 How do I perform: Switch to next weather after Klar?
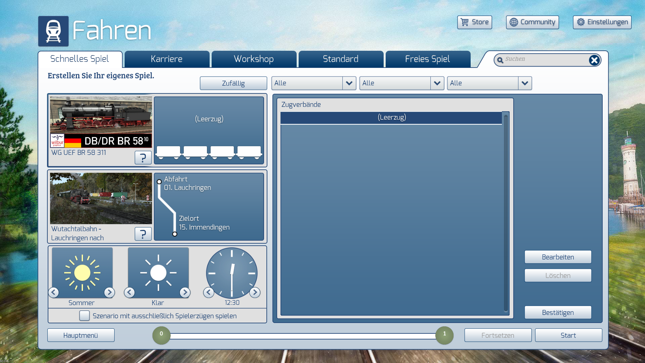(185, 292)
